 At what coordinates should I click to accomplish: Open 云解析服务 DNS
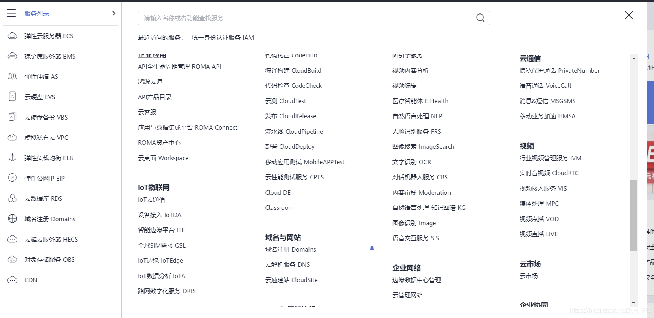287,264
